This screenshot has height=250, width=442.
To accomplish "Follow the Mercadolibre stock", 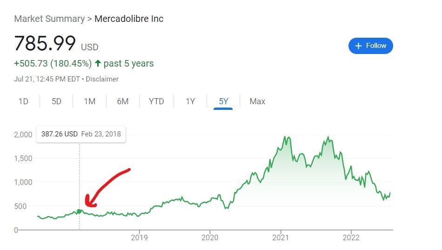I will coord(371,46).
